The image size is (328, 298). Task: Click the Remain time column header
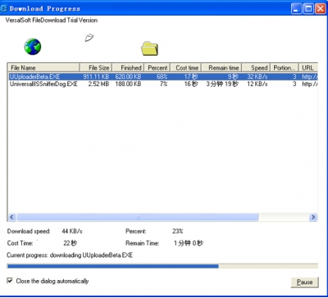pyautogui.click(x=221, y=67)
